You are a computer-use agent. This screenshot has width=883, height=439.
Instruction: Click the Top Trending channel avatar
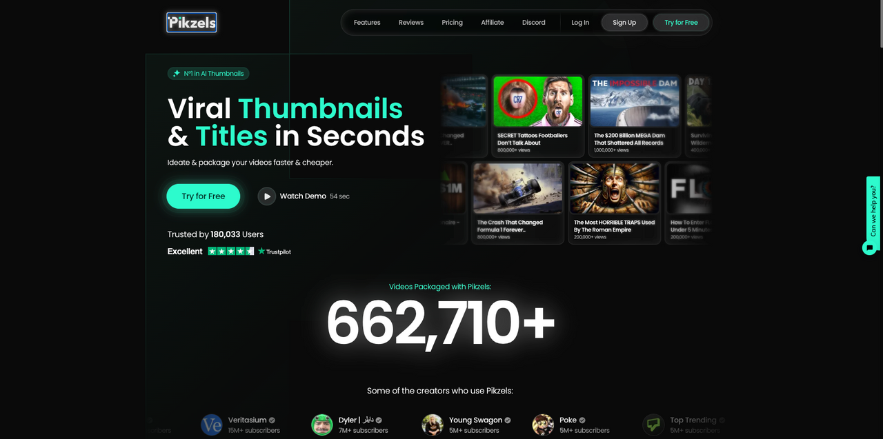click(x=653, y=425)
